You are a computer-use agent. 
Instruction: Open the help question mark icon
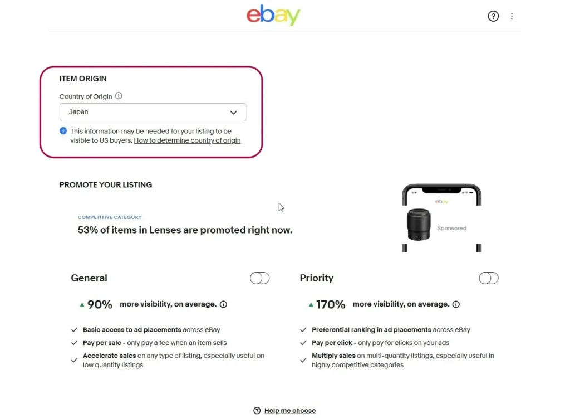click(x=493, y=16)
